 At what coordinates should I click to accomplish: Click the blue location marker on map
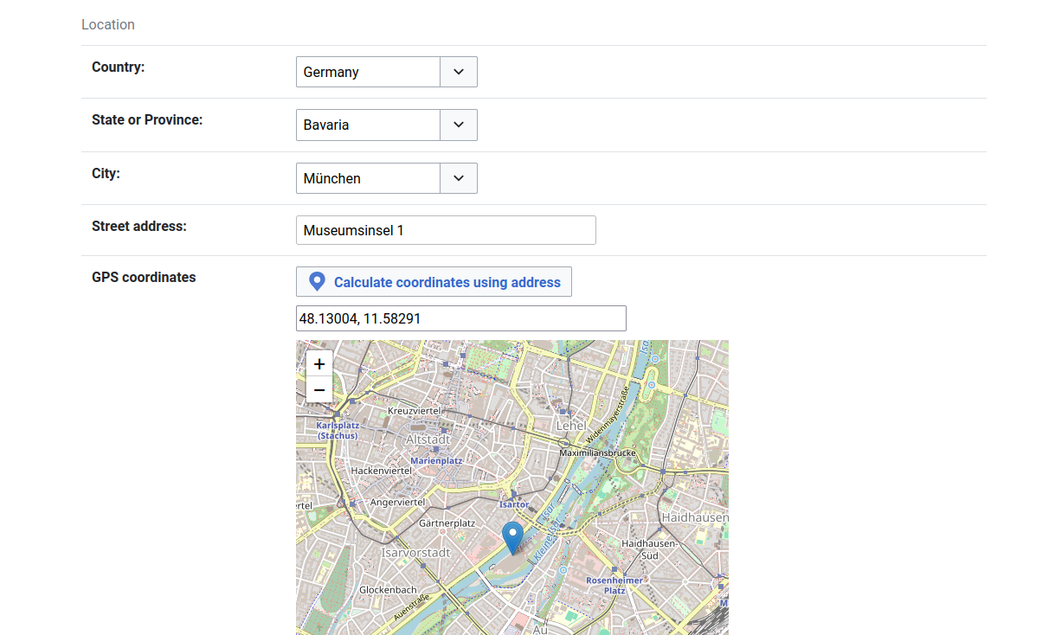click(x=513, y=536)
